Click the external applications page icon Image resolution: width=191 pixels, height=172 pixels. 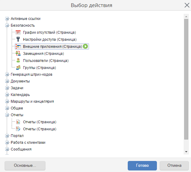(18, 47)
